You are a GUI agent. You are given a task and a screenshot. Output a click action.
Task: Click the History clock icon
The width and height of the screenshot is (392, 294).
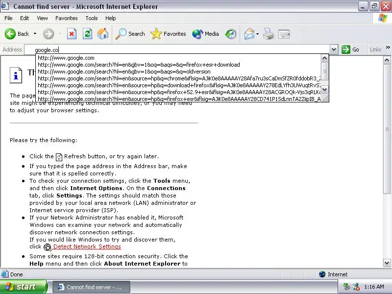[230, 34]
